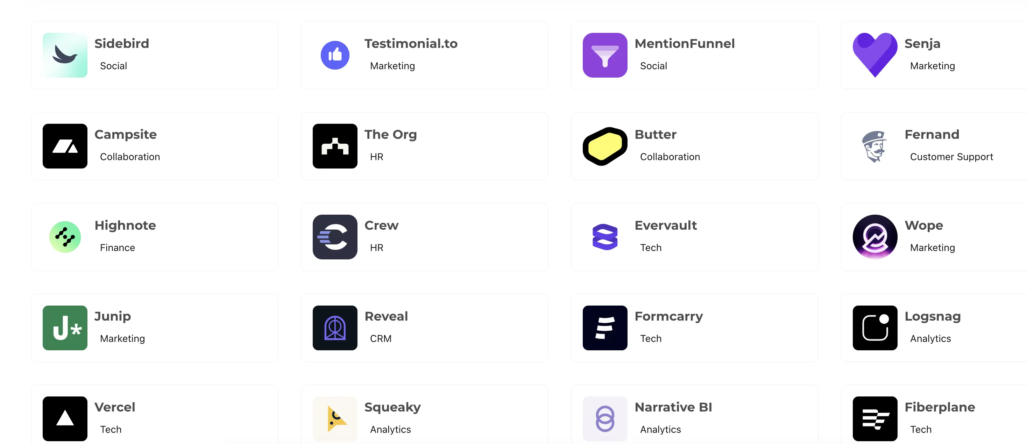Click the Sidebird bird logo icon
Image resolution: width=1027 pixels, height=444 pixels.
point(65,55)
